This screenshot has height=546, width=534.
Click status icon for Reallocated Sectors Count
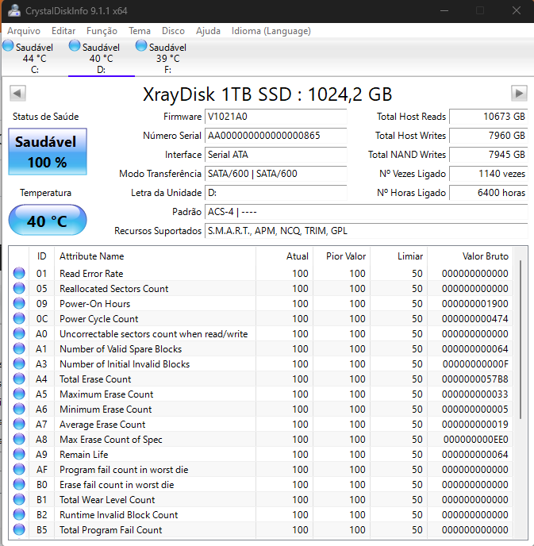pos(19,288)
